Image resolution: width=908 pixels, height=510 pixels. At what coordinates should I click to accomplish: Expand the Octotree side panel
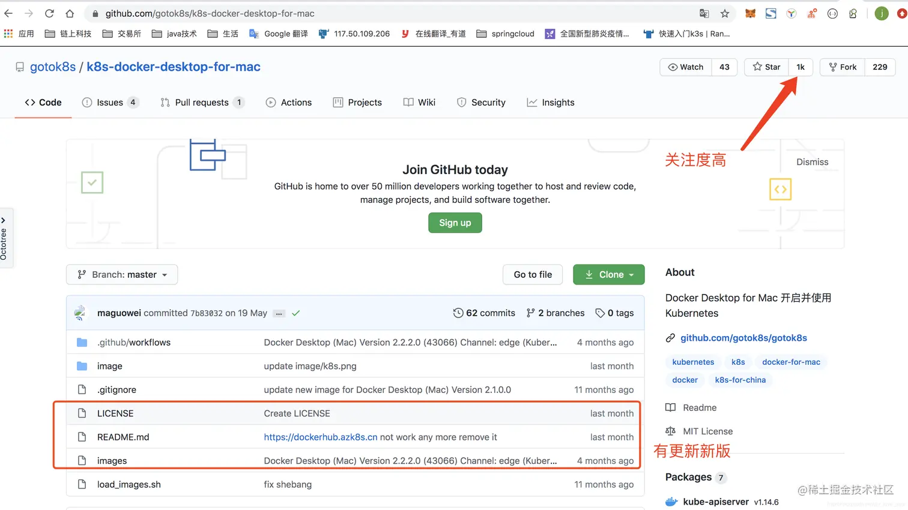click(x=5, y=238)
